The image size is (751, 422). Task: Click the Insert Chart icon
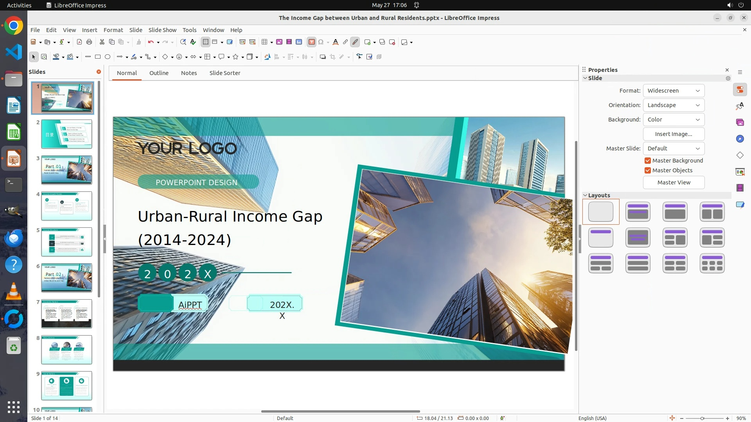coord(299,42)
